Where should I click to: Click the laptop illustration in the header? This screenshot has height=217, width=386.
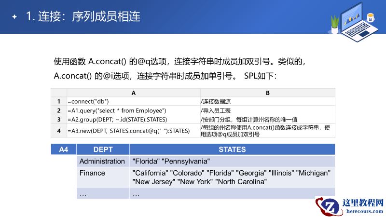[x=358, y=22]
